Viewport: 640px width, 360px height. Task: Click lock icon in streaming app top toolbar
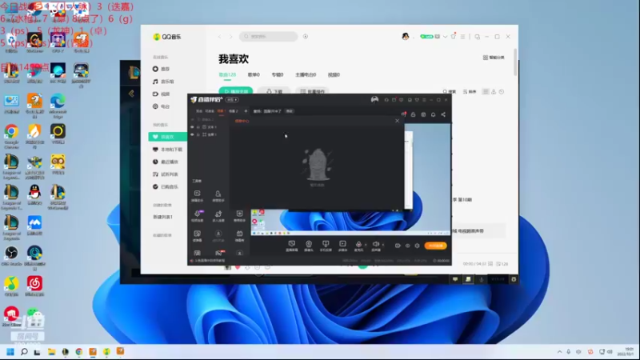413,114
